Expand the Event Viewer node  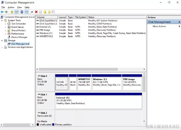[x=5, y=27]
